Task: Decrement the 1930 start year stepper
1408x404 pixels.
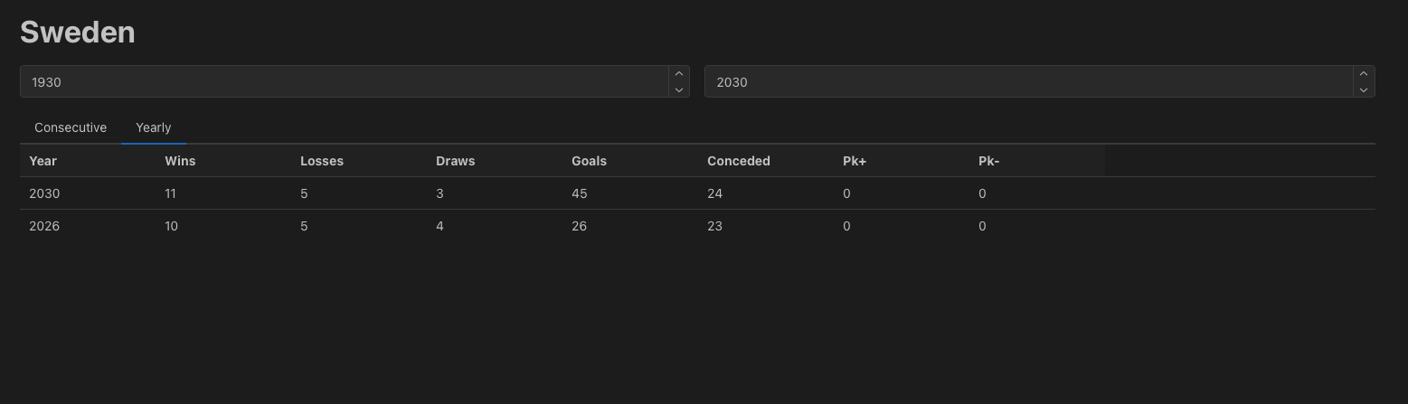Action: [678, 89]
